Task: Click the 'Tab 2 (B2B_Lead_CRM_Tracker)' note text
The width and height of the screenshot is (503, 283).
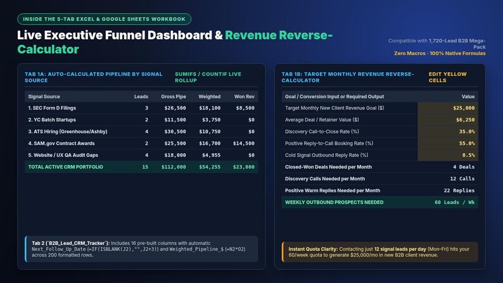Action: click(x=138, y=249)
